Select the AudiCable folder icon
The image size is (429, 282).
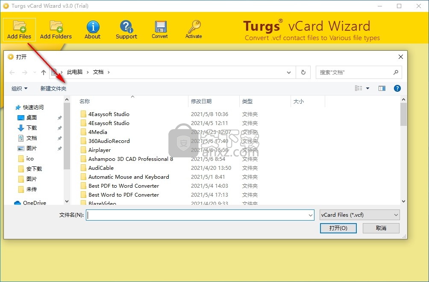tap(83, 168)
